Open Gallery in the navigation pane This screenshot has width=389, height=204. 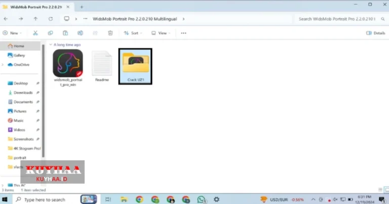click(x=19, y=55)
